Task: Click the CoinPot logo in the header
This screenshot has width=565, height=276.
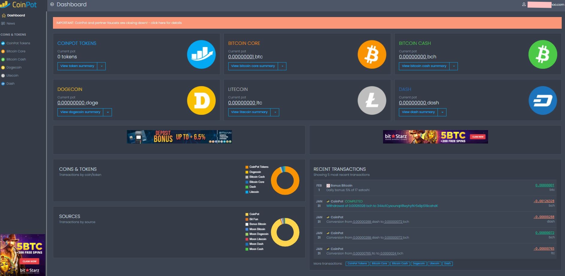Action: tap(19, 4)
